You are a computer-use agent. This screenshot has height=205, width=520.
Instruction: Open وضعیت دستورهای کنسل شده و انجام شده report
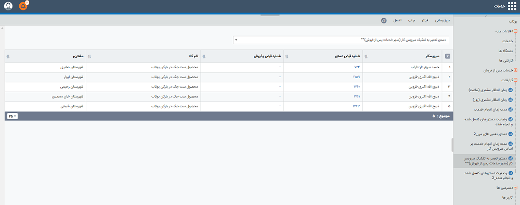tap(488, 122)
